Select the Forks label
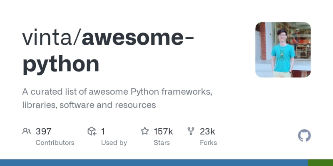 (209, 143)
